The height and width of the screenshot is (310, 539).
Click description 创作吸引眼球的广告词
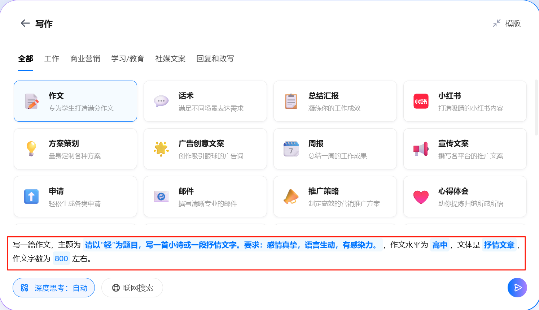(x=211, y=156)
